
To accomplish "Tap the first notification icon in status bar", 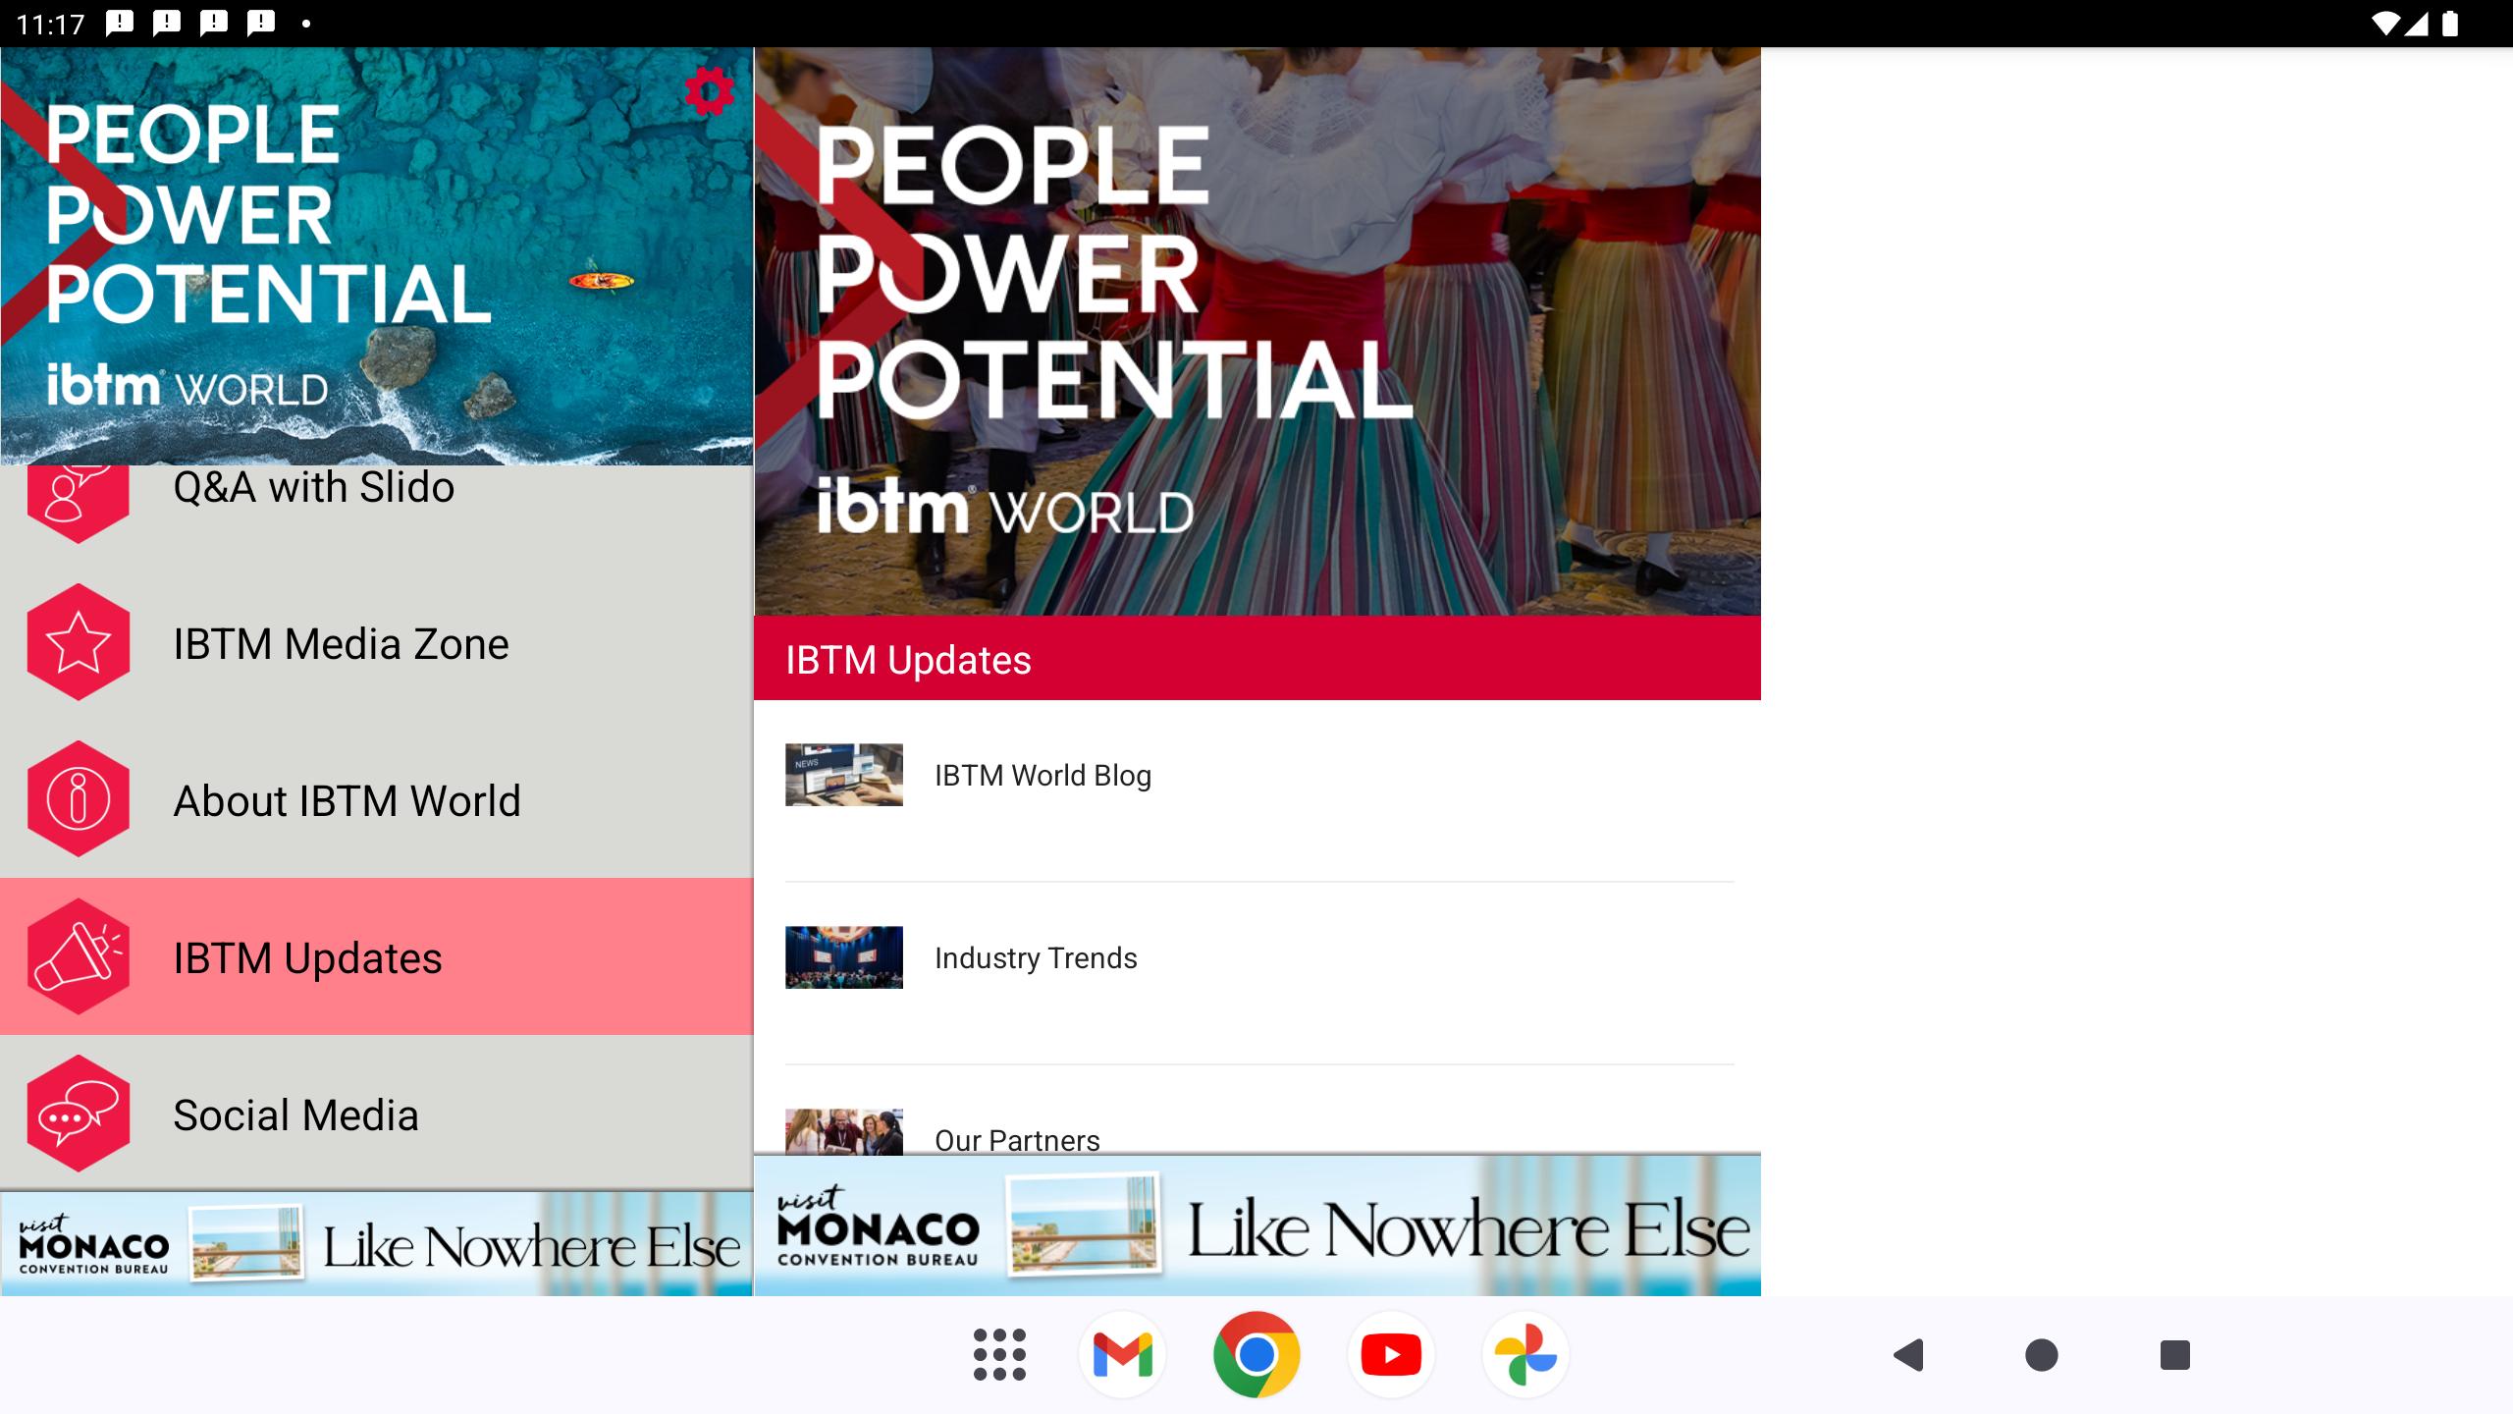I will [x=119, y=23].
